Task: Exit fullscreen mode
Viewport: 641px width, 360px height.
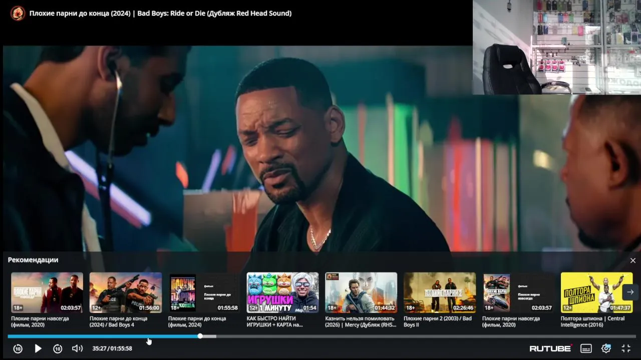Action: point(626,348)
